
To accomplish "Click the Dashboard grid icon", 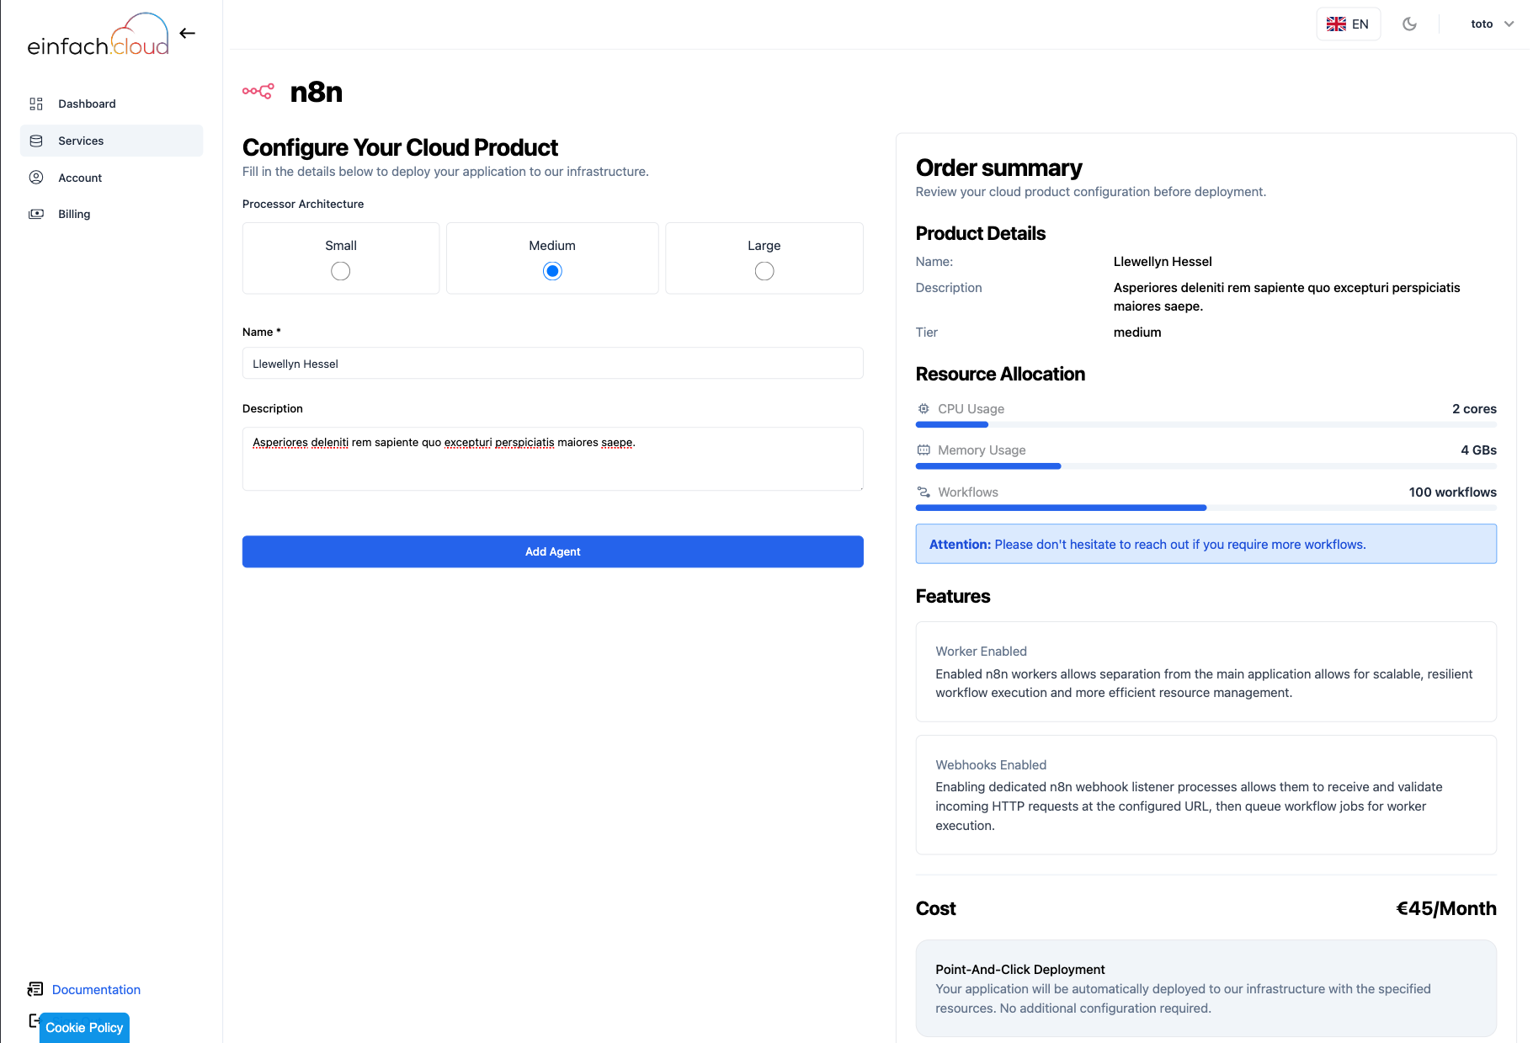I will click(x=36, y=104).
